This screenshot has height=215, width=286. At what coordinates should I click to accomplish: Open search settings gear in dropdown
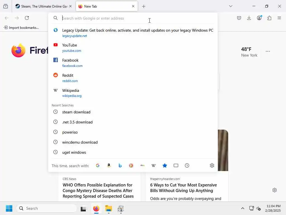tap(212, 165)
